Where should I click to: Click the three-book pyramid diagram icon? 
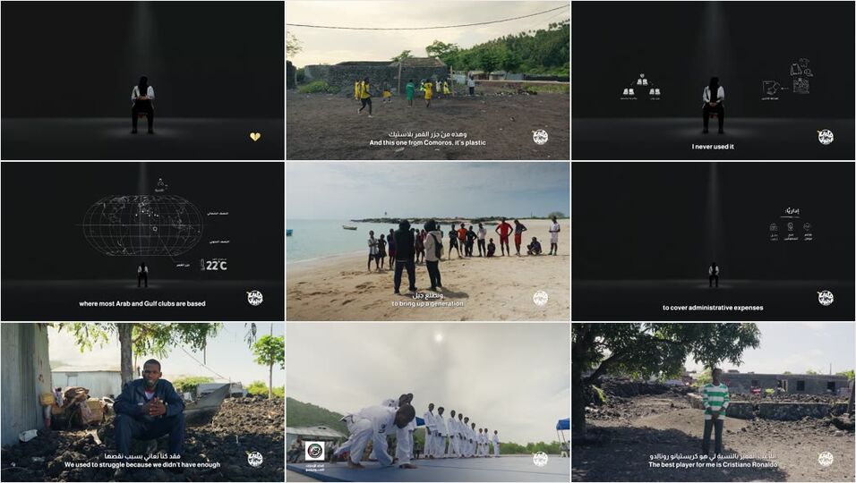[x=642, y=87]
